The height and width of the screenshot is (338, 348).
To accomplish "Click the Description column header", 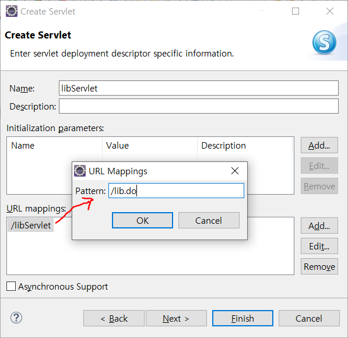I will click(245, 146).
